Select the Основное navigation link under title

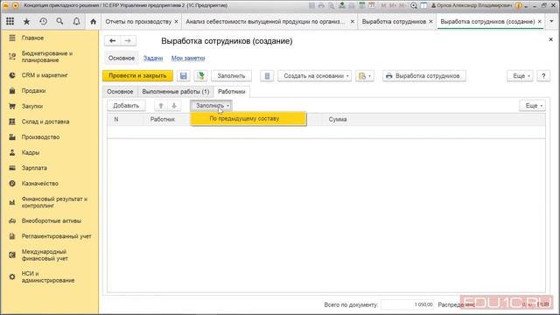click(122, 58)
